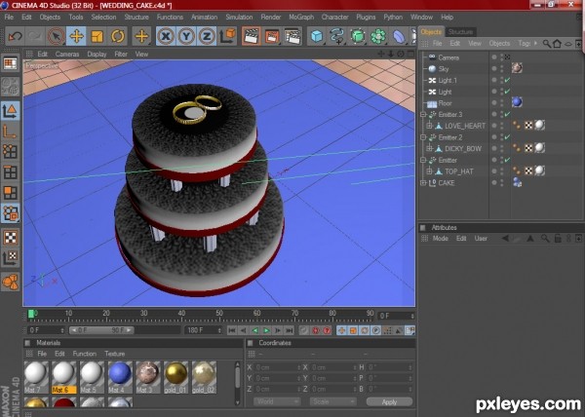585x417 pixels.
Task: Select the gold_01 material swatch
Action: [x=175, y=377]
